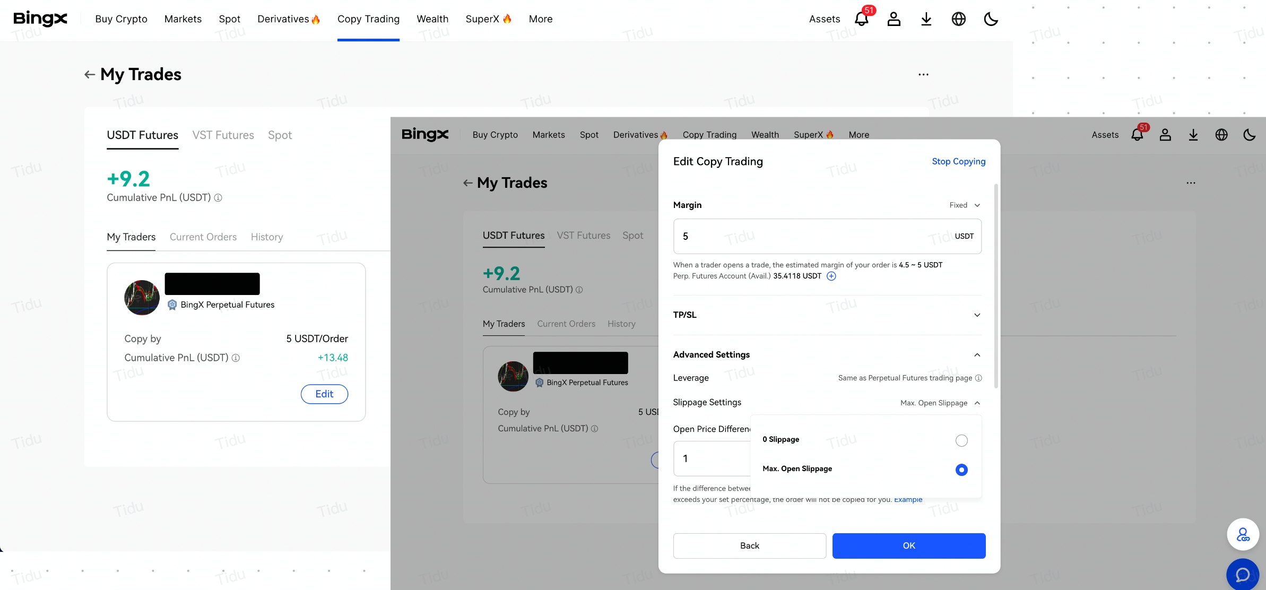This screenshot has width=1266, height=590.
Task: Click fire icon next to Derivatives menu
Action: point(316,20)
